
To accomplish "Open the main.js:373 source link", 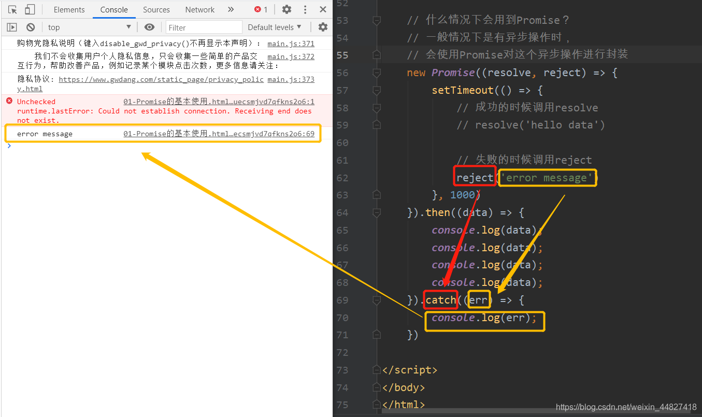I will [x=291, y=79].
